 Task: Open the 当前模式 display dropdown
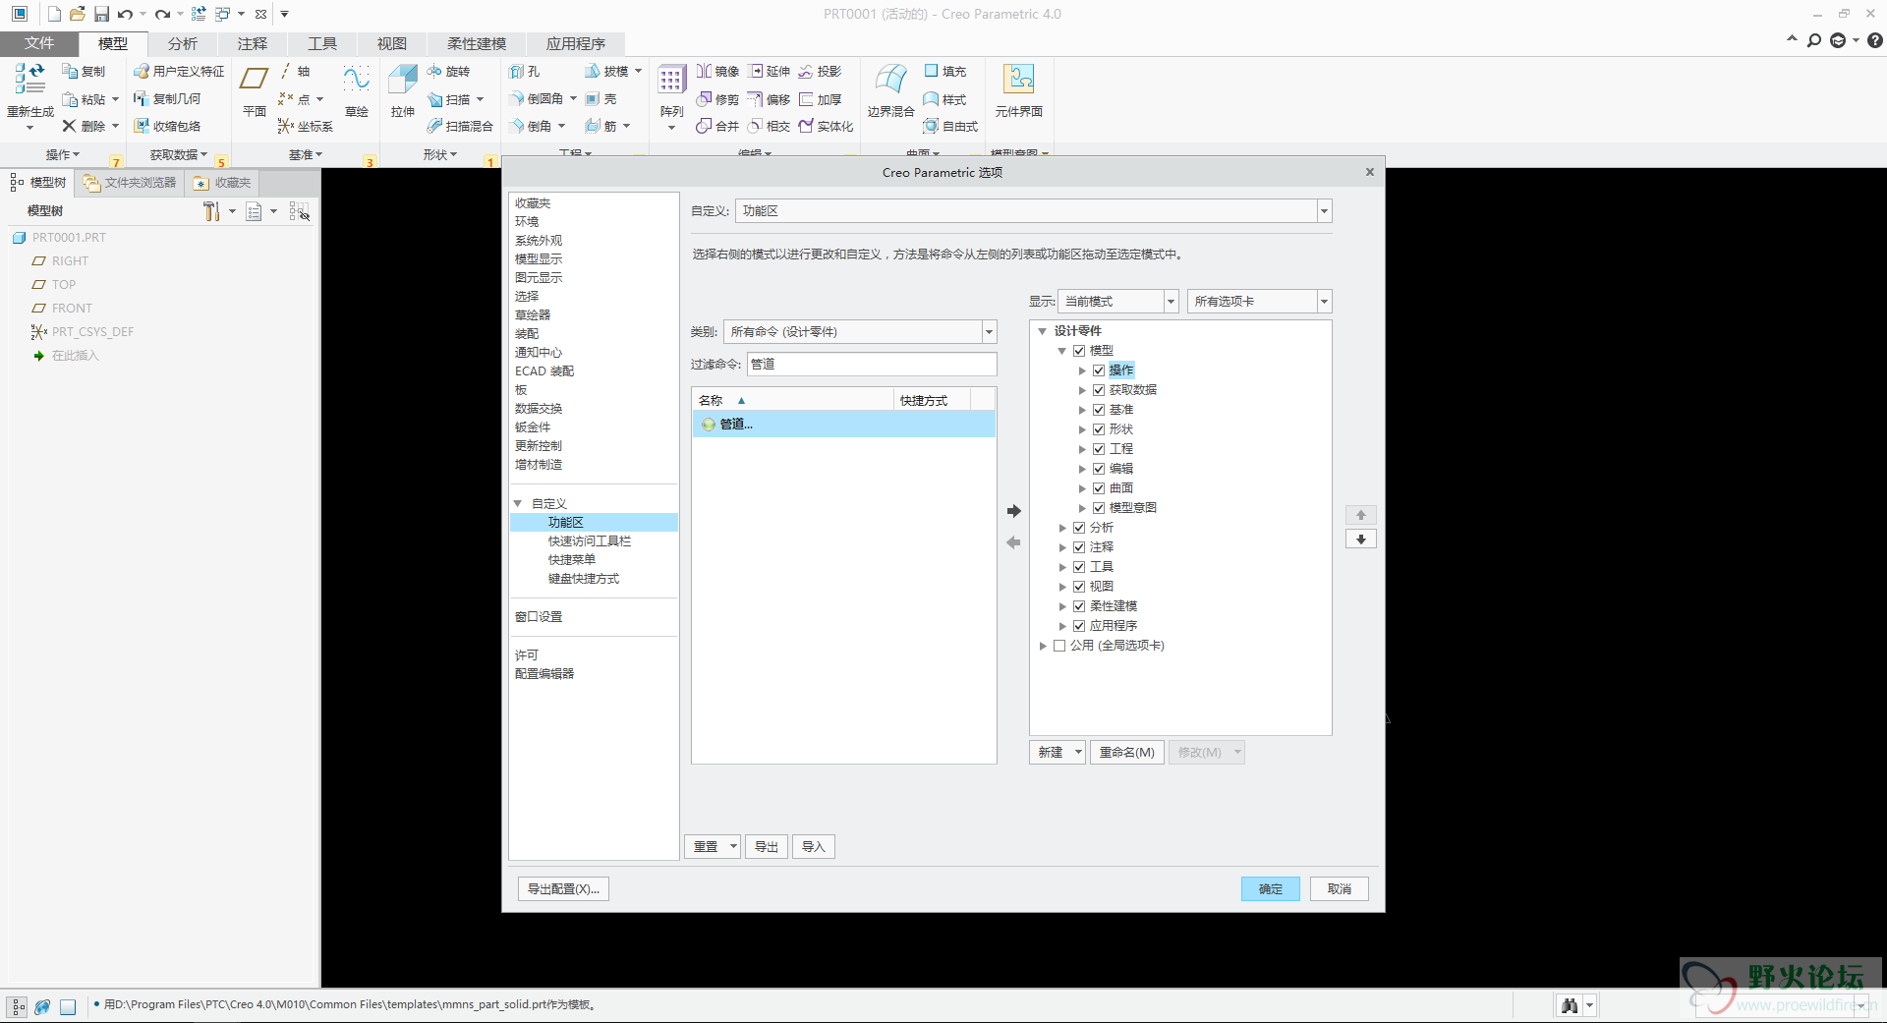[1171, 302]
